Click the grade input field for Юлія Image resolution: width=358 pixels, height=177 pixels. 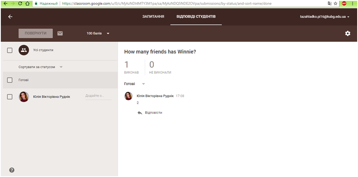(x=98, y=96)
